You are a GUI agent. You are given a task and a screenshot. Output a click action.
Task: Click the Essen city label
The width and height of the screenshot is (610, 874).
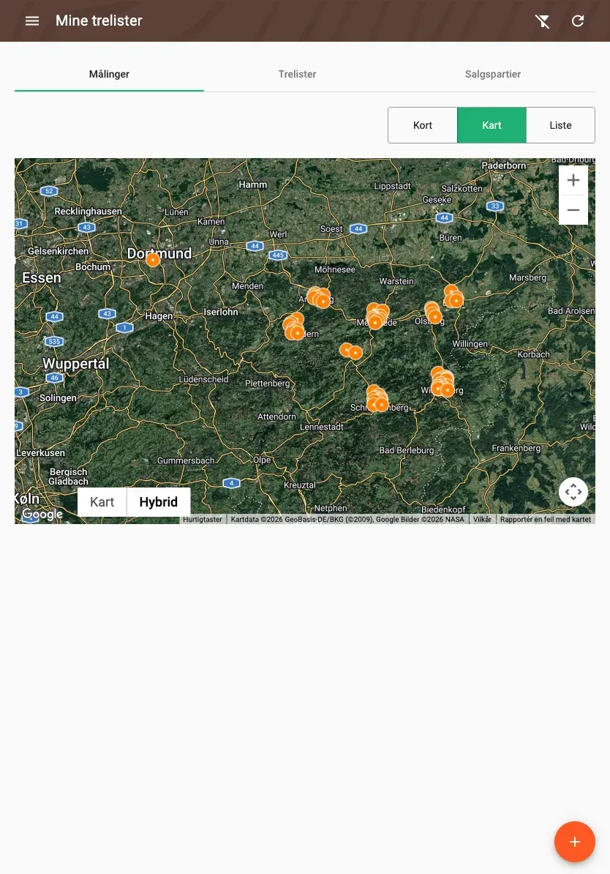click(x=41, y=277)
